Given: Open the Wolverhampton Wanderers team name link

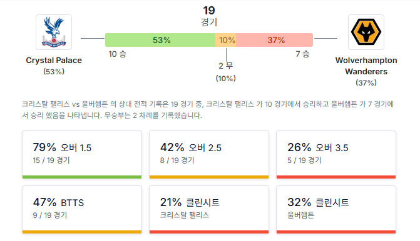Looking at the screenshot, I should coord(366,66).
